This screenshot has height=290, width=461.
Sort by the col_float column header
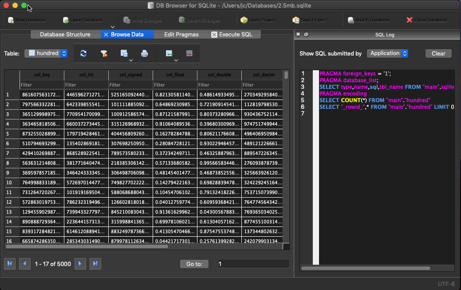(x=175, y=75)
